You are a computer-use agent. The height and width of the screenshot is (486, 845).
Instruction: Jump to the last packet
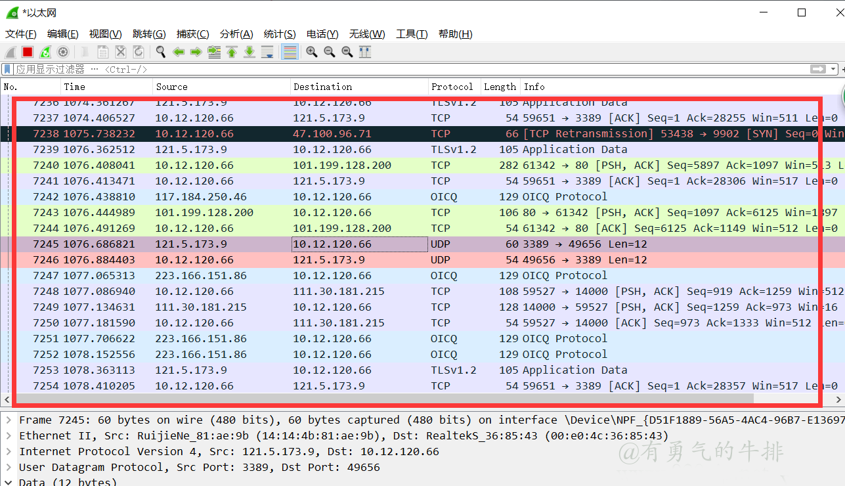249,52
